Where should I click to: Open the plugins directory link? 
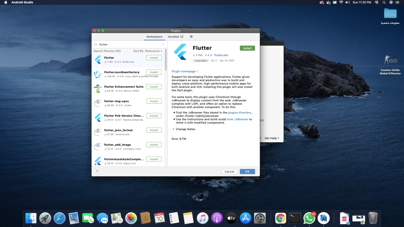point(239,112)
